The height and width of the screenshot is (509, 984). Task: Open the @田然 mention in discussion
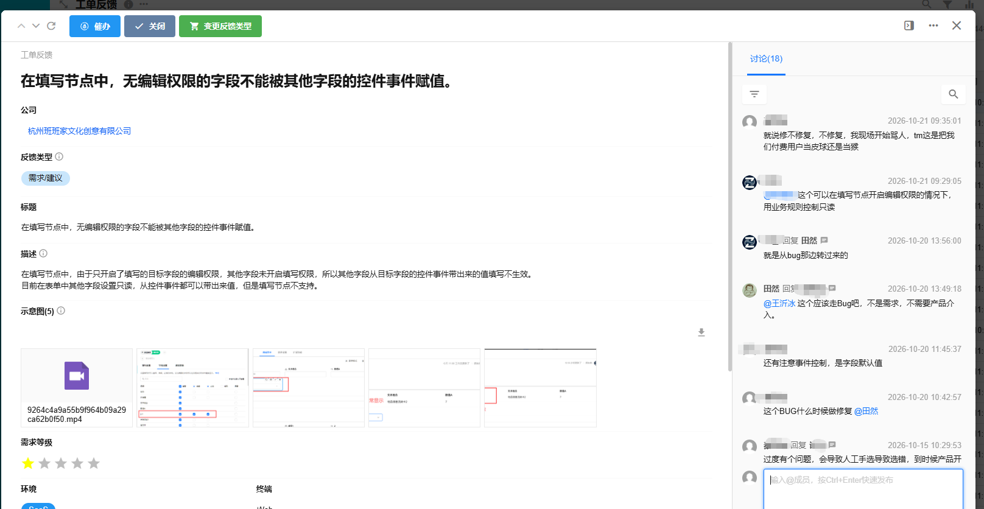coord(866,411)
